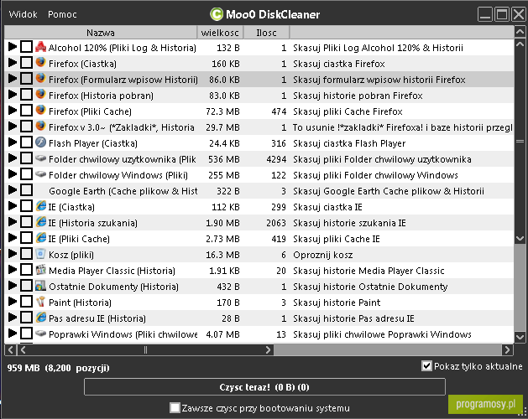Expand the IE (Pliki Cache) row
The image size is (528, 419).
tap(13, 238)
